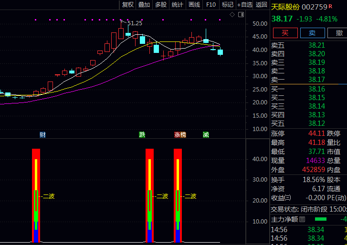Image resolution: width=347 pixels, height=245 pixels.
Task: Click the green 减 marker on chart
Action: click(x=206, y=134)
